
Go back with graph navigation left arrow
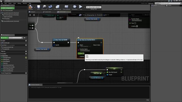[x=30, y=15]
